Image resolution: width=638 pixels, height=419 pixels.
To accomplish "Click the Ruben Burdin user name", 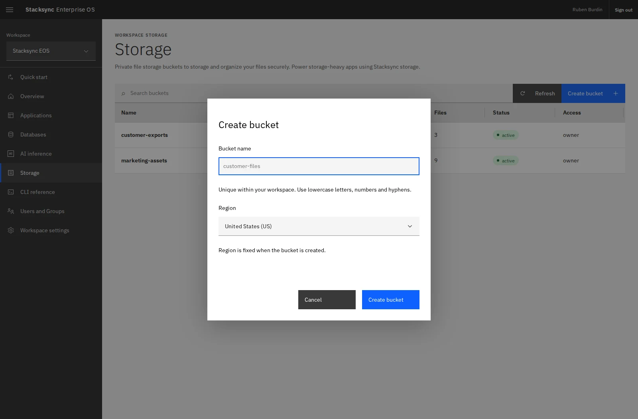I will pyautogui.click(x=587, y=10).
